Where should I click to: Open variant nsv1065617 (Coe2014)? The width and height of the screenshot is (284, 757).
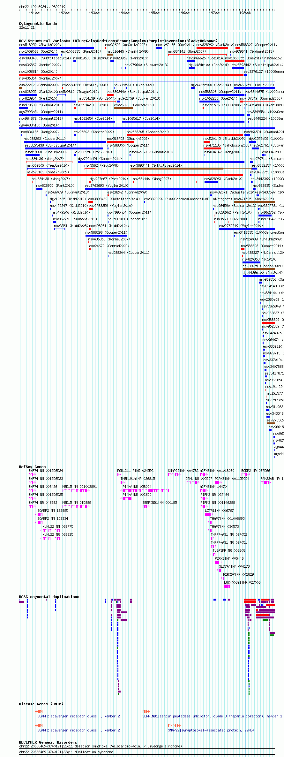click(x=183, y=122)
